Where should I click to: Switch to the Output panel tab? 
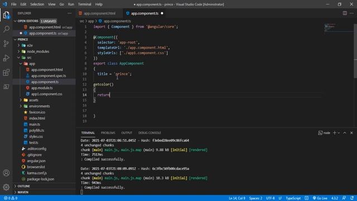pos(127,133)
